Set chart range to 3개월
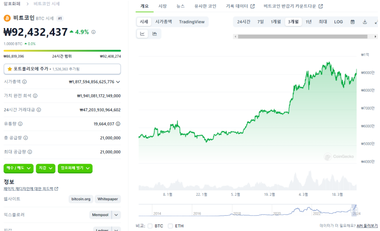This screenshot has height=231, width=380. tap(293, 22)
